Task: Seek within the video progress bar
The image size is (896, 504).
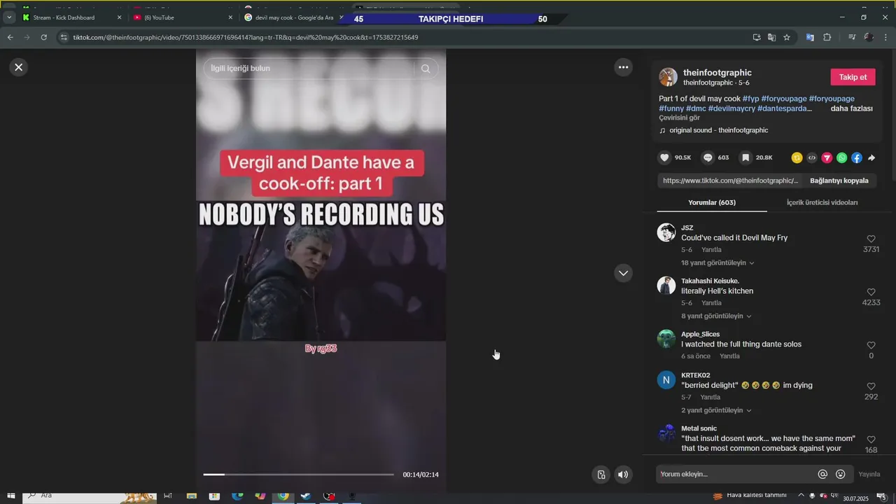Action: pos(299,475)
